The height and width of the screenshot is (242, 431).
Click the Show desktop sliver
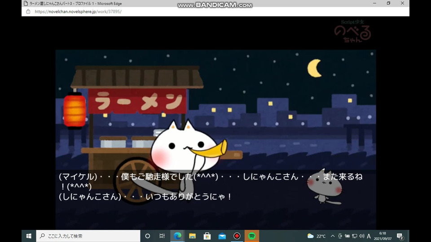409,236
